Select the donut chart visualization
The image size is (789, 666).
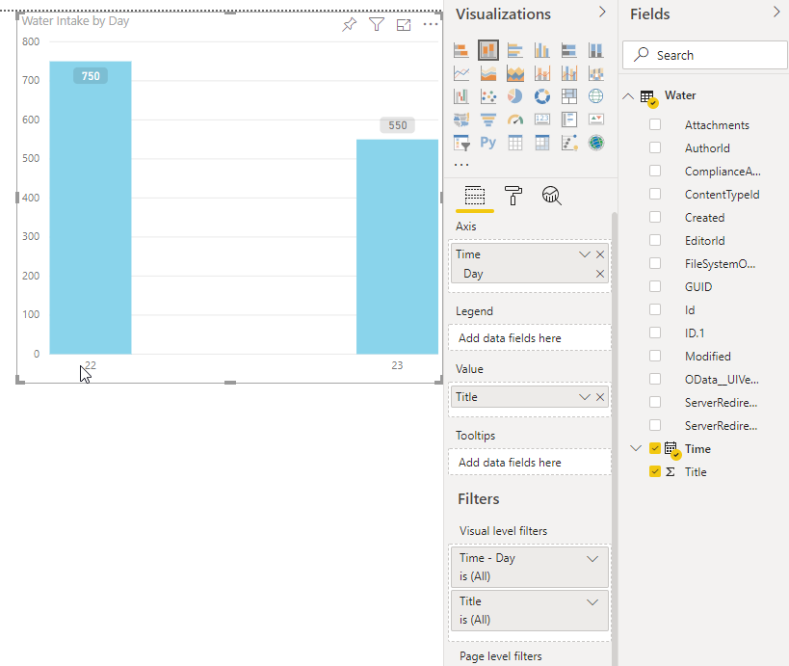click(x=542, y=96)
